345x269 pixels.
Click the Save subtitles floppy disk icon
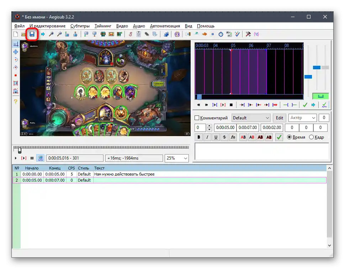32,34
